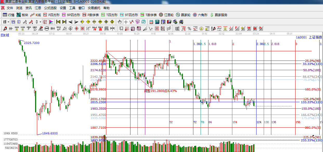The image size is (323, 152).
Task: Jump to first bar with skip-to-start arrow
Action: click(x=58, y=22)
